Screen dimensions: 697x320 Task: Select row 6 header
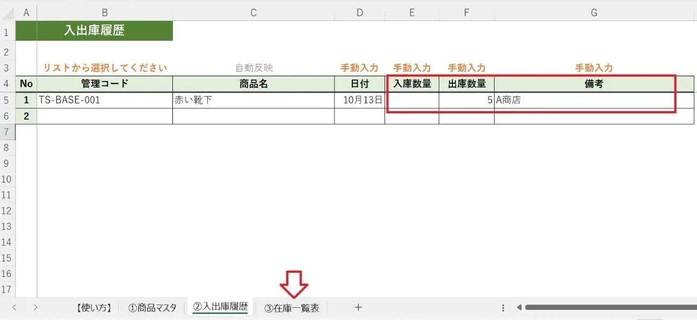(8, 116)
